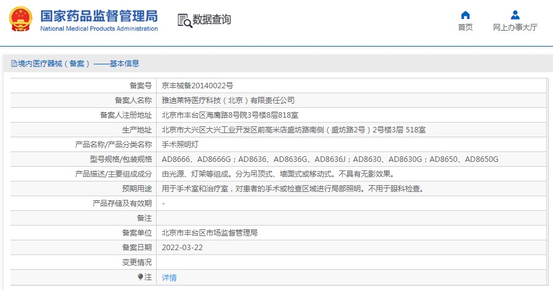
Task: Select record number 京丰械备20140022号
Action: (x=197, y=85)
